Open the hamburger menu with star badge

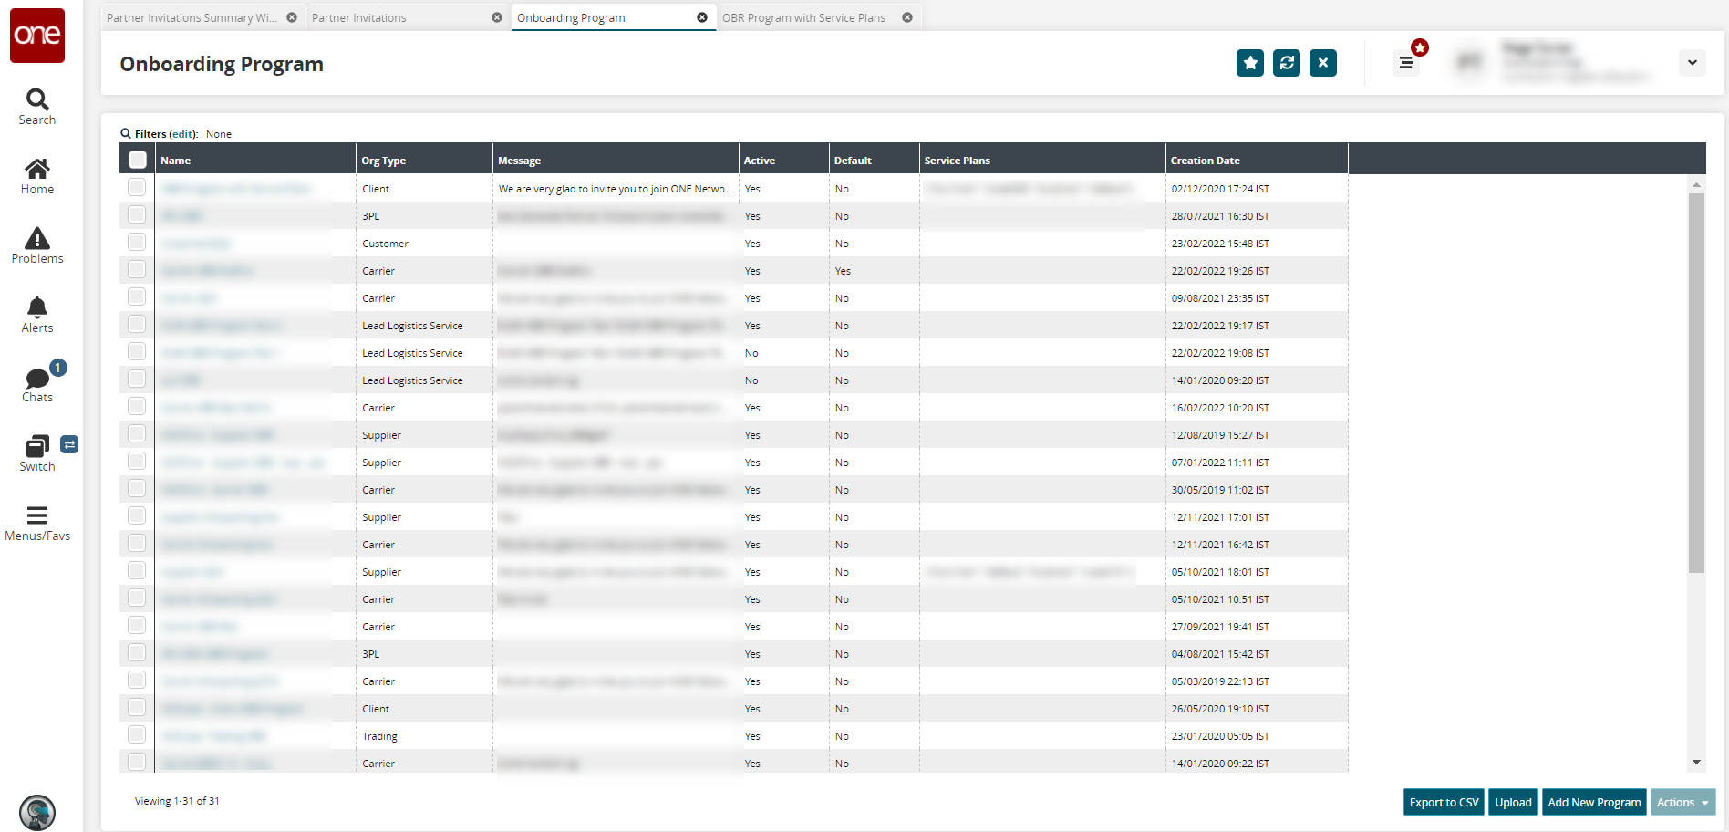click(x=1407, y=63)
